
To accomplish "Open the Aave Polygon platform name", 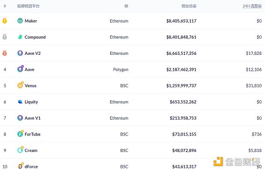I will tap(30, 69).
